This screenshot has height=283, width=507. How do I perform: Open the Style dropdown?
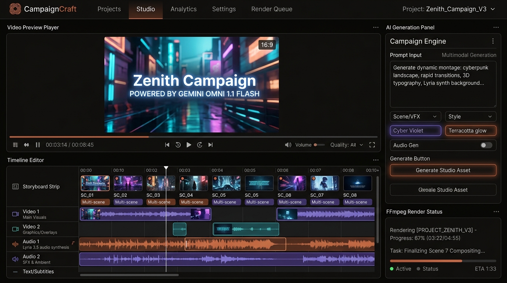coord(471,116)
